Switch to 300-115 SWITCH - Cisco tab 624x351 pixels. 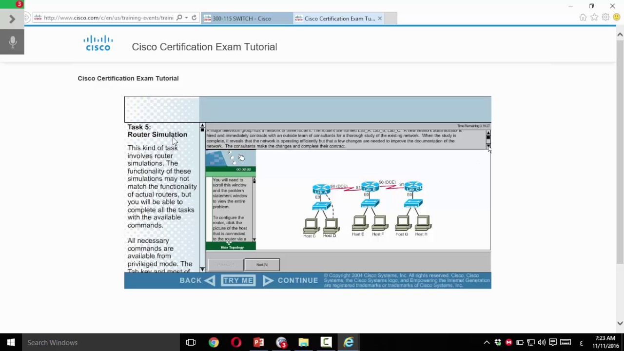point(247,19)
